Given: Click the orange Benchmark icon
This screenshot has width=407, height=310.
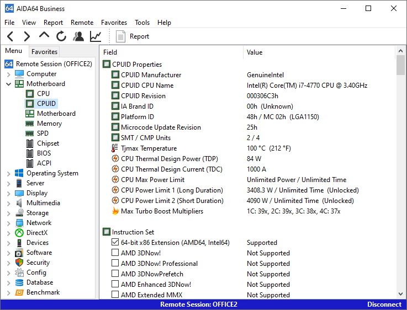Looking at the screenshot, I should coord(19,292).
